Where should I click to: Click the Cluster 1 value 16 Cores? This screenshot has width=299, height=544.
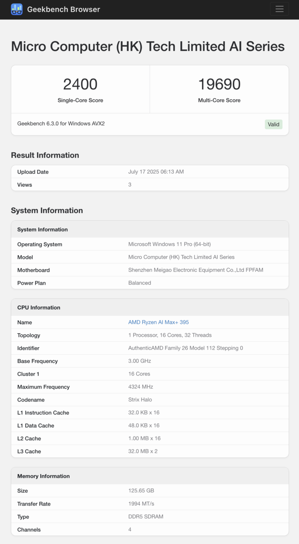[139, 374]
